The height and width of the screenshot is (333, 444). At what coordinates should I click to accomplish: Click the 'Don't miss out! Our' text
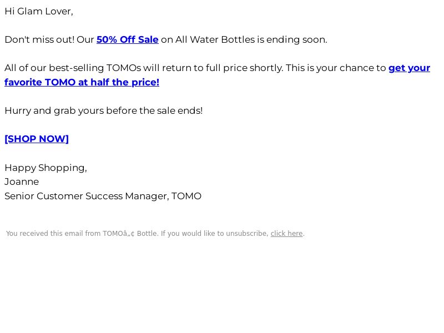49,39
